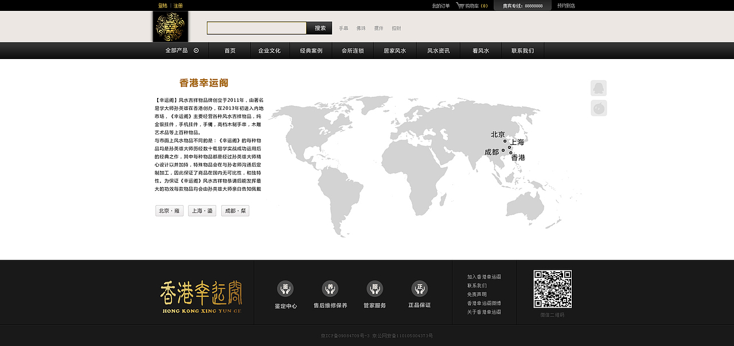Expand the 全部产品 dropdown arrow
734x346 pixels.
196,50
